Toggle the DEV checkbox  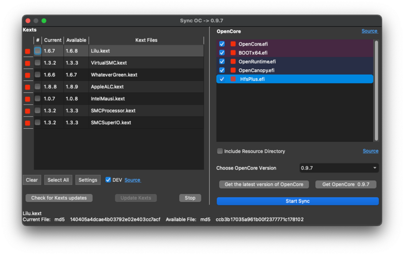point(108,180)
